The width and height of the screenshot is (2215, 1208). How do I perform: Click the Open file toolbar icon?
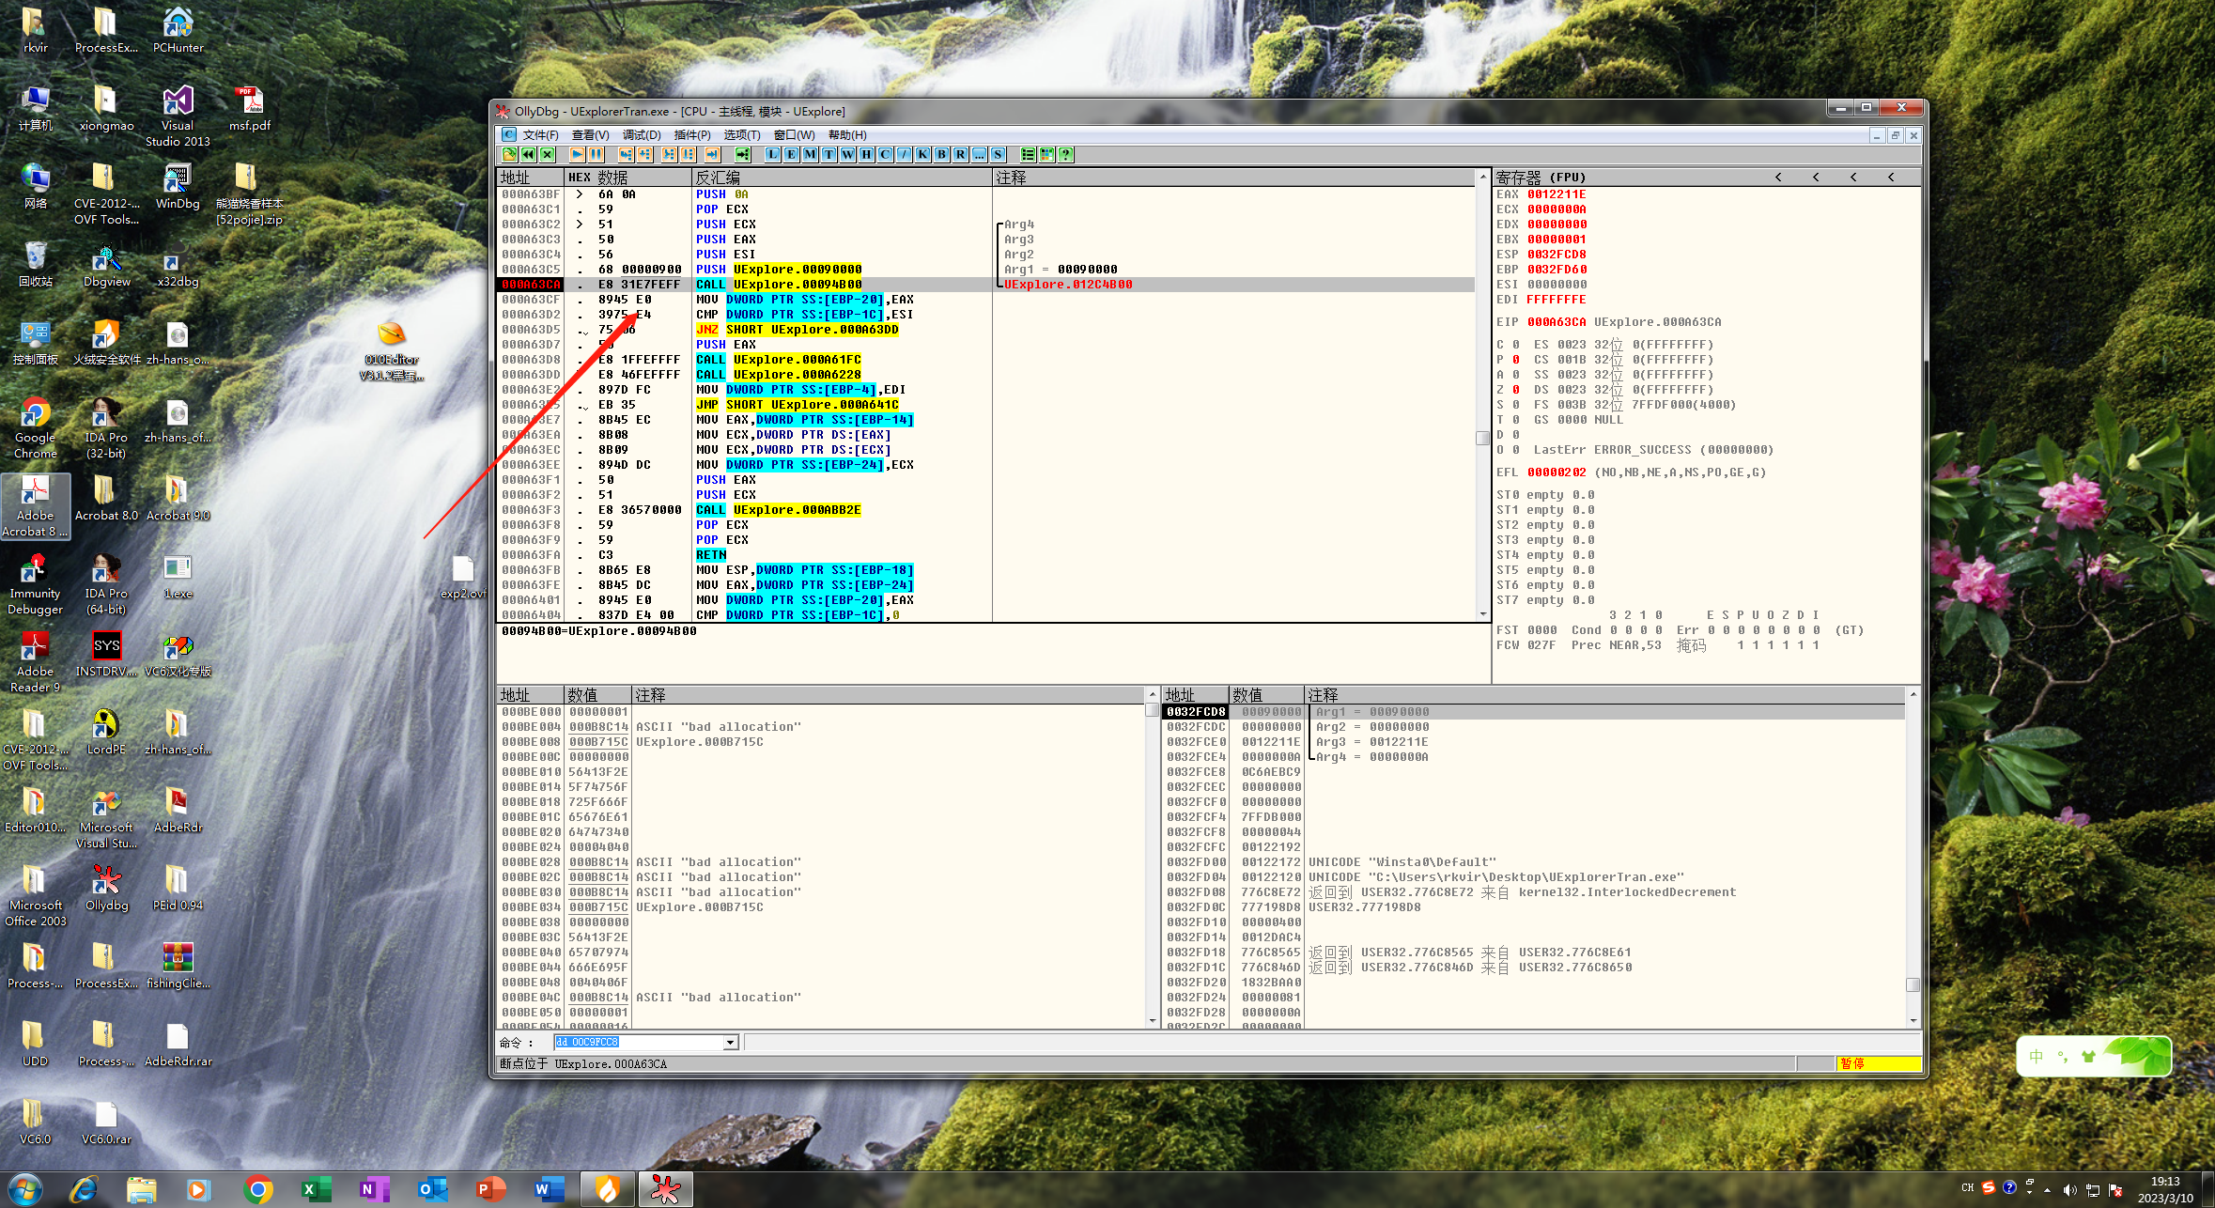pos(509,154)
